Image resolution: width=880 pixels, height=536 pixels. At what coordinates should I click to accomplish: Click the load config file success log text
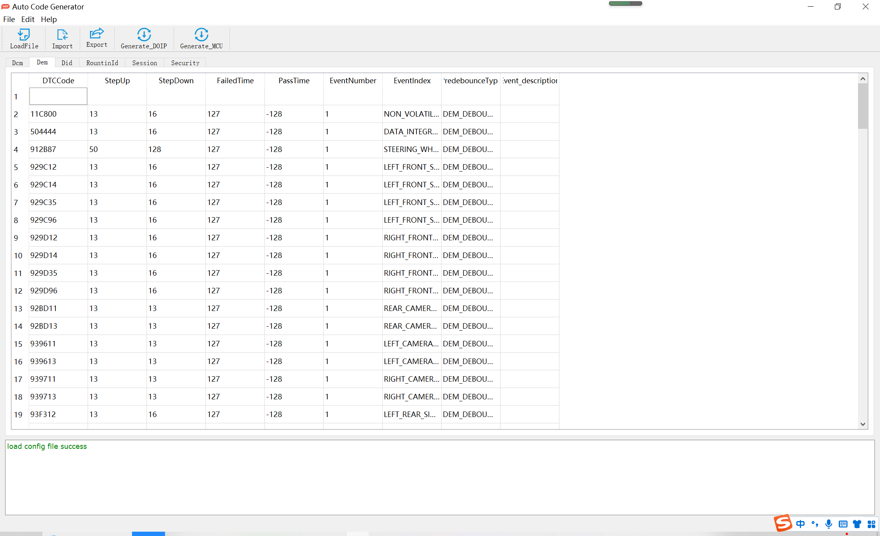pos(47,446)
